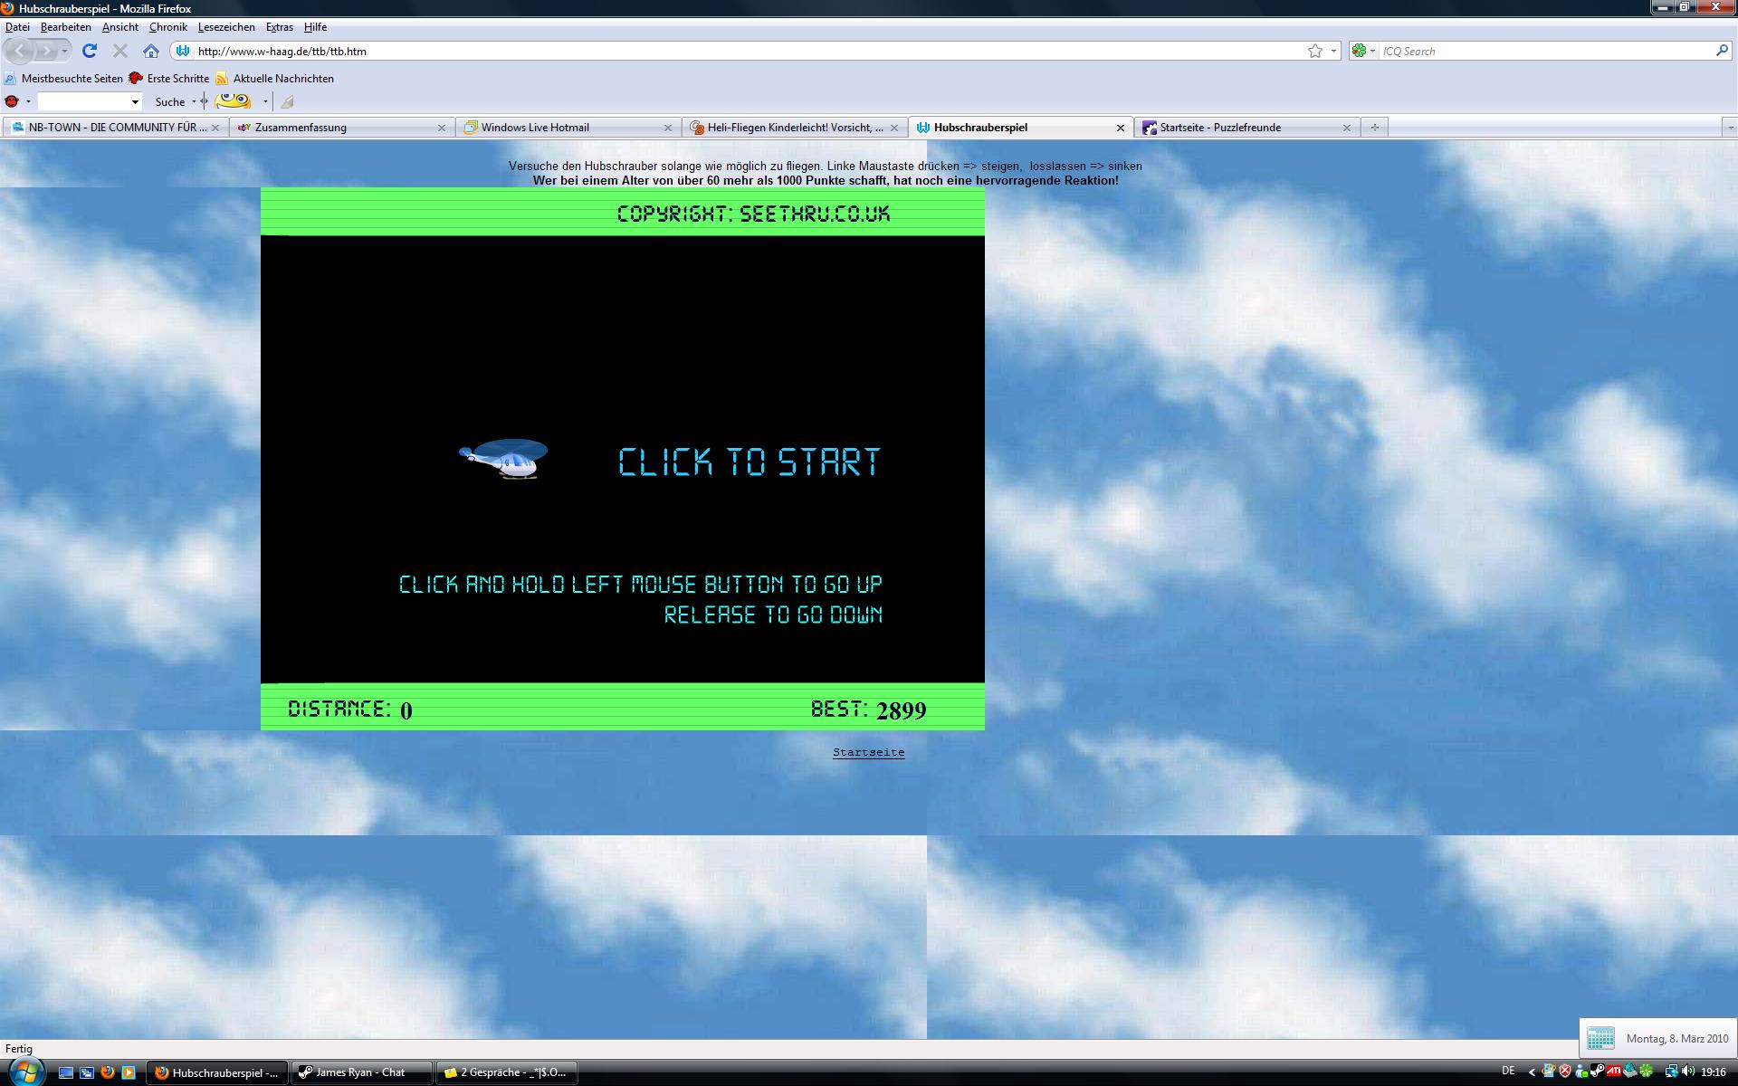The height and width of the screenshot is (1086, 1738).
Task: Open the Suche dropdown arrow
Action: (x=194, y=101)
